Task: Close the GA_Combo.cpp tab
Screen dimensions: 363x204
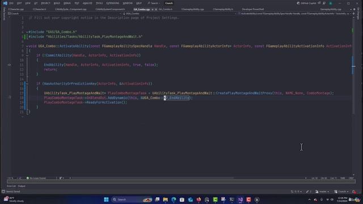Action: coord(156,10)
